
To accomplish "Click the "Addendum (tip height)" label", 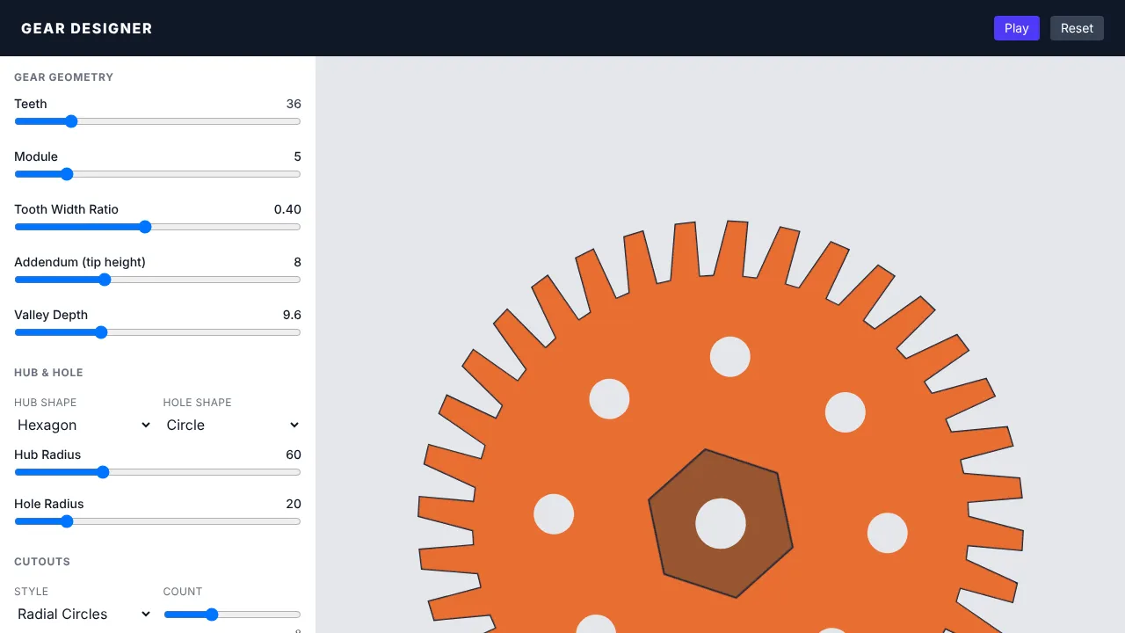I will point(80,262).
